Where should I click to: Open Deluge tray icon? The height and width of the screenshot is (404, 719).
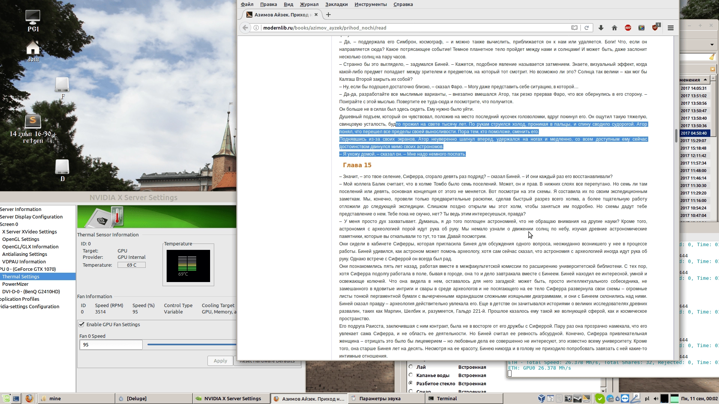click(618, 399)
